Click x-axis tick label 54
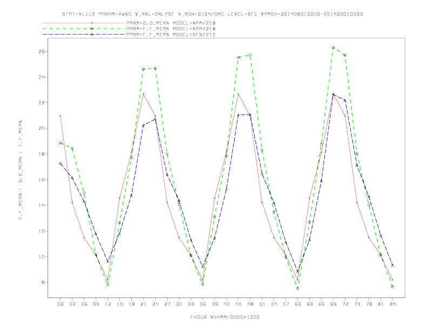Image resolution: width=428 pixels, height=331 pixels. pos(274,304)
